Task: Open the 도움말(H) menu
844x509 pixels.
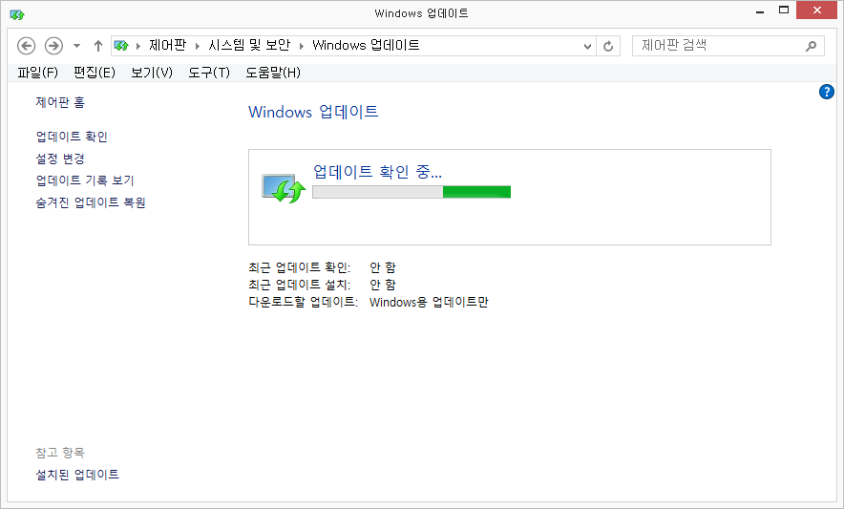Action: click(x=273, y=73)
